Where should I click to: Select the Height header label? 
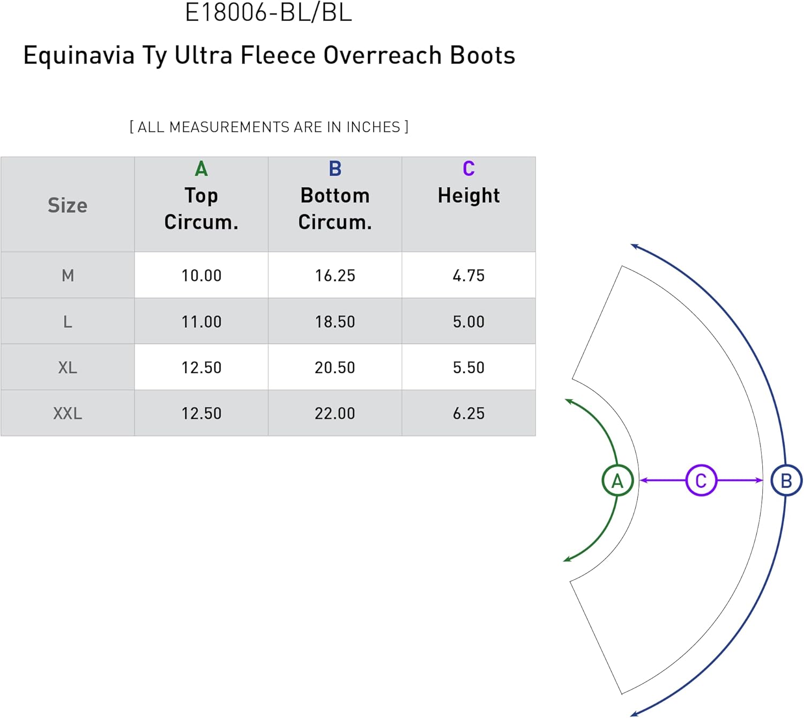(x=469, y=196)
